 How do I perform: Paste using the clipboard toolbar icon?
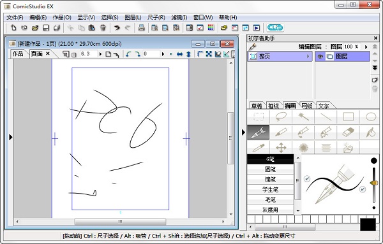tap(91, 28)
